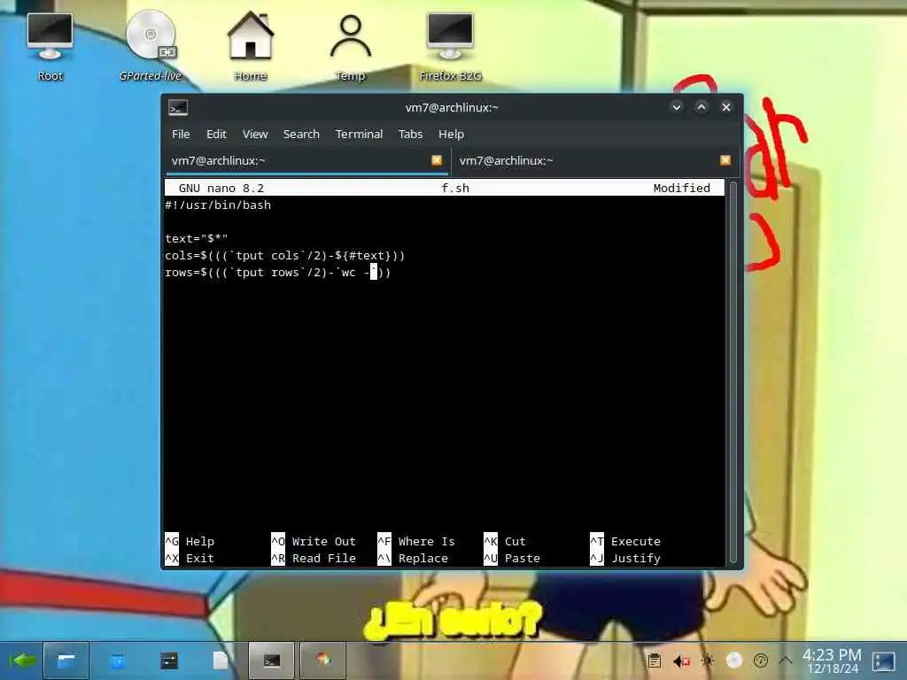
Task: Close the terminal window
Action: (x=726, y=107)
